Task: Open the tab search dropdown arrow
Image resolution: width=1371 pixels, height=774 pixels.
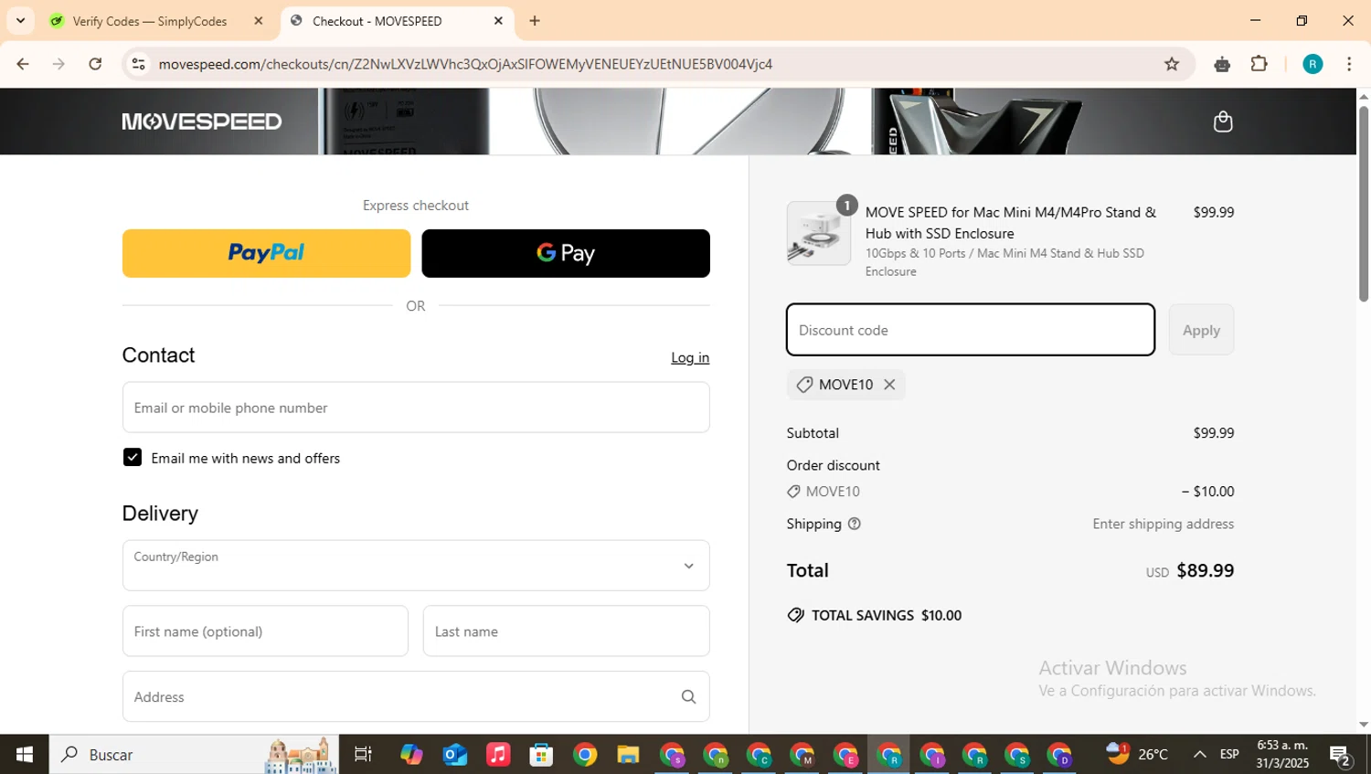Action: point(20,21)
